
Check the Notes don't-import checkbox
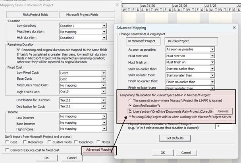(98, 142)
